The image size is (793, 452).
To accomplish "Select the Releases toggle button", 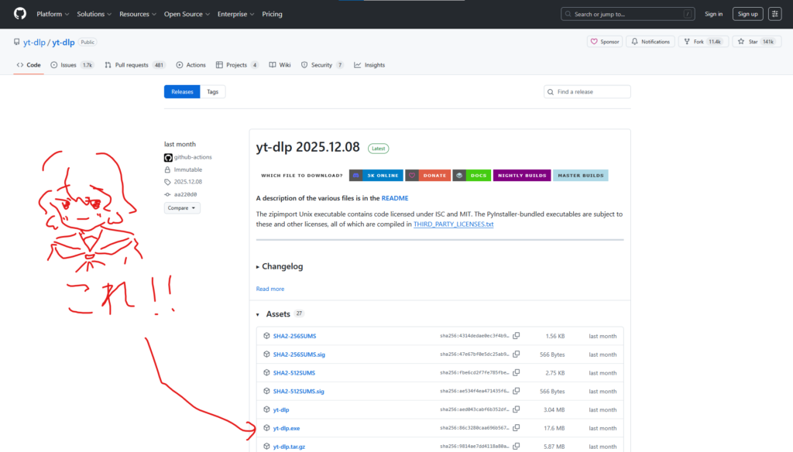I will [182, 91].
